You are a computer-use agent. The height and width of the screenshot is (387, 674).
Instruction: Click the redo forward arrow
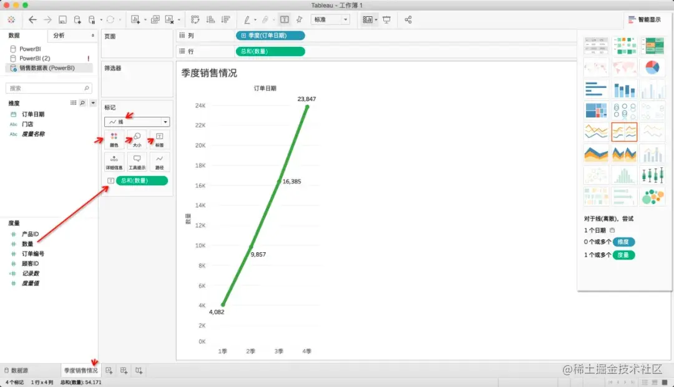point(47,20)
